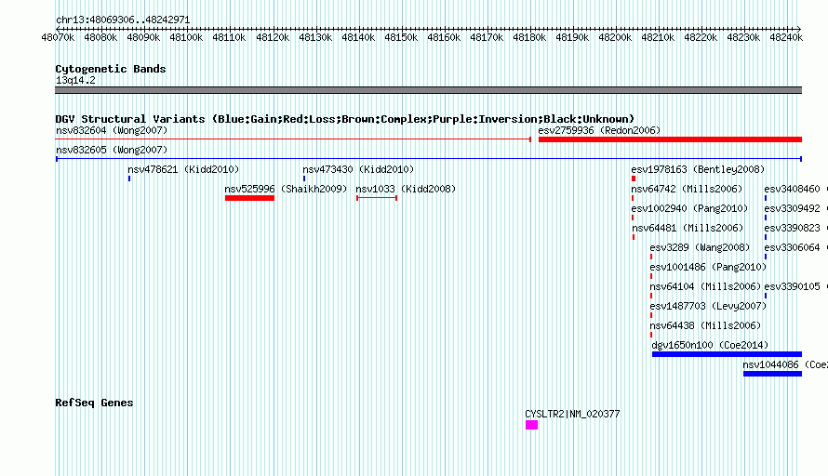
Task: Click the CYSLTR2|NM_020377 gene label
Action: (572, 415)
